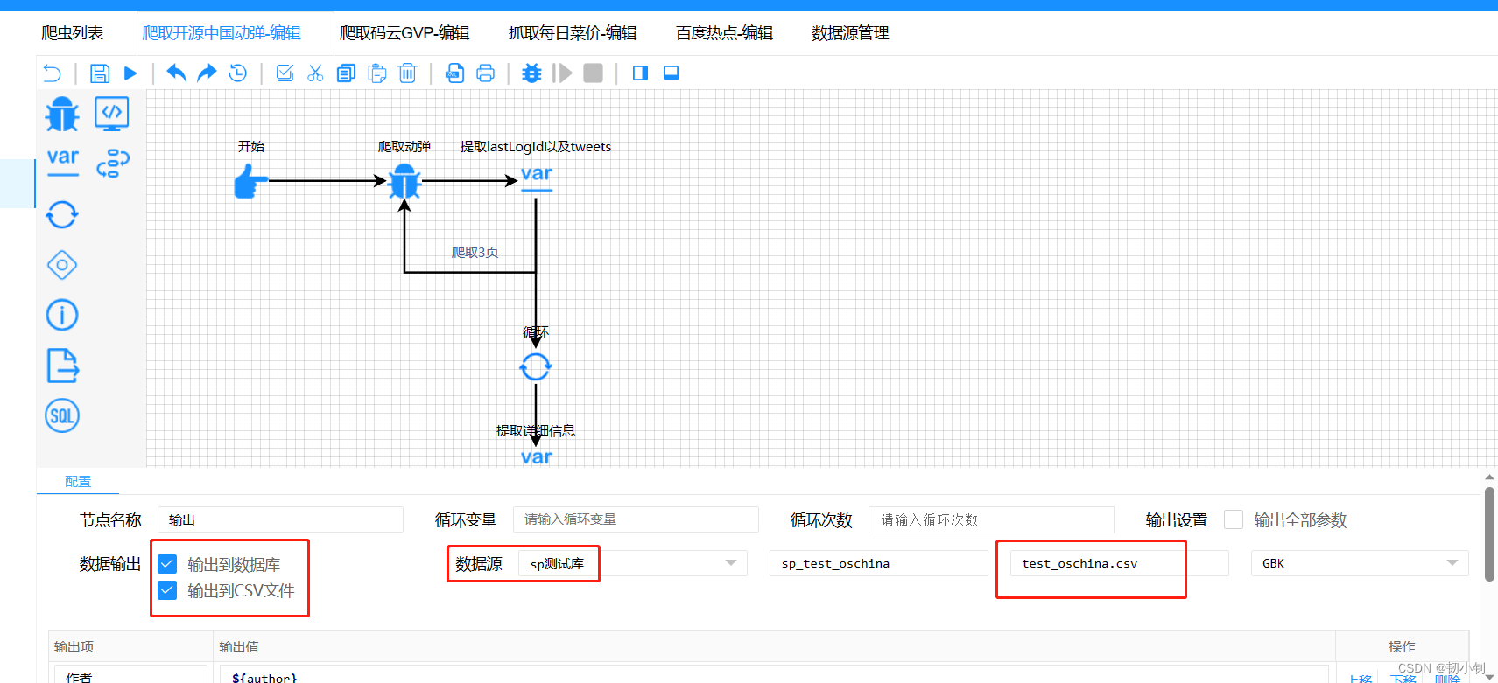Toggle the right side panel layout icon
Image resolution: width=1498 pixels, height=683 pixels.
640,73
